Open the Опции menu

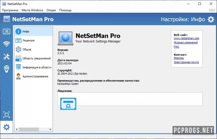tap(51, 10)
